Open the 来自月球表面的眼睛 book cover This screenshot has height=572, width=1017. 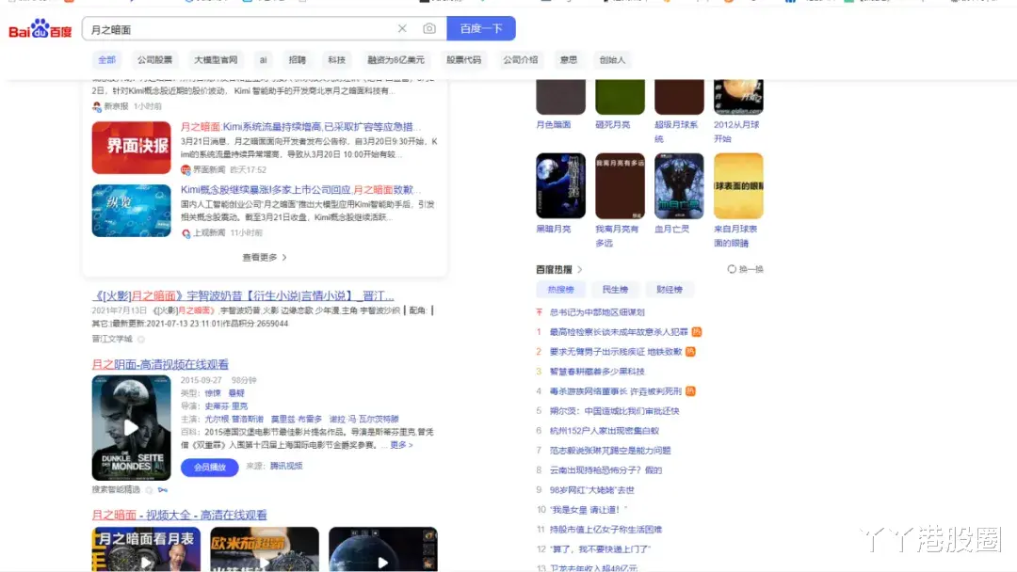(739, 186)
